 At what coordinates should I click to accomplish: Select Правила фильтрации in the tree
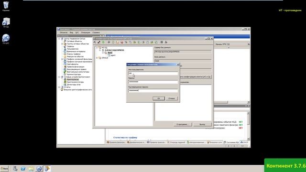tap(76, 67)
